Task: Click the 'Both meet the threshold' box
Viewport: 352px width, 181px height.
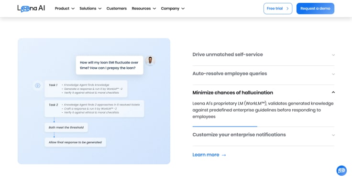Action: tap(66, 128)
